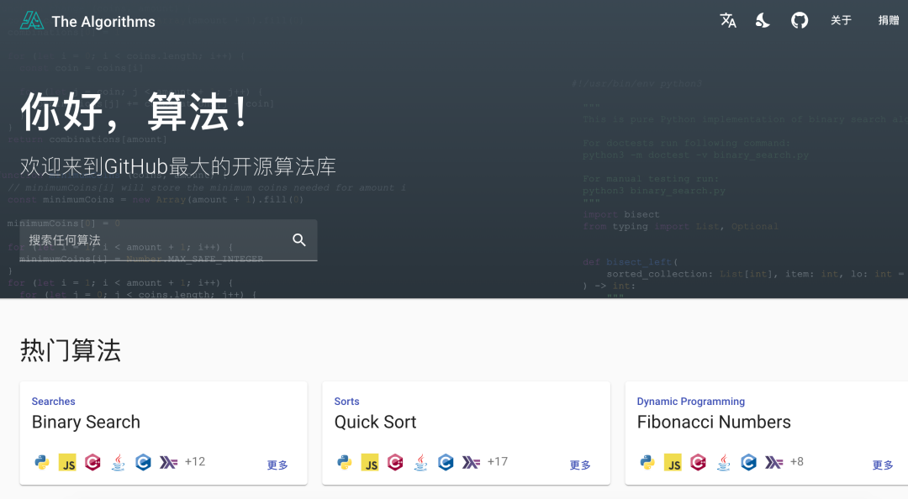Click 更多 on Binary Search card
The height and width of the screenshot is (499, 908).
click(277, 465)
